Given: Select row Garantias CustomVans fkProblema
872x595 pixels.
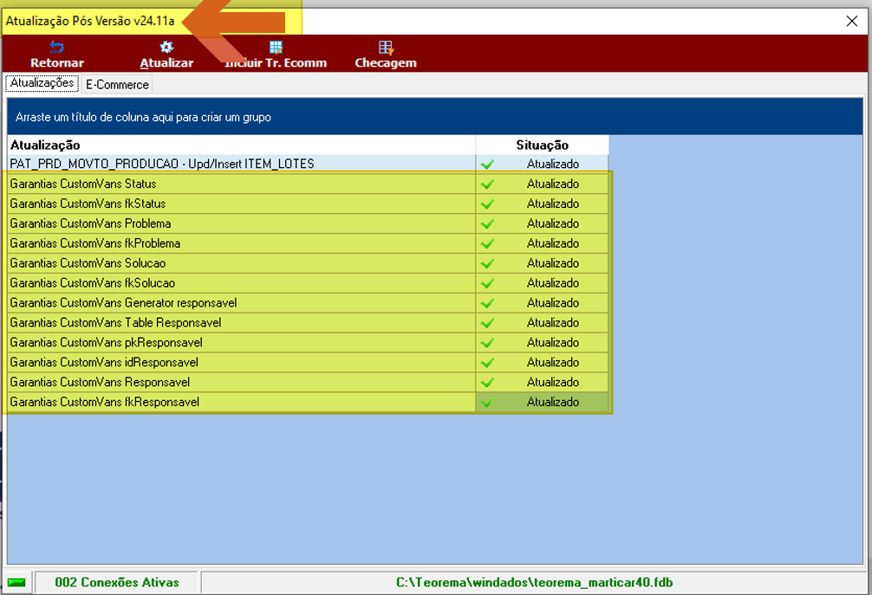Looking at the screenshot, I should click(x=308, y=243).
